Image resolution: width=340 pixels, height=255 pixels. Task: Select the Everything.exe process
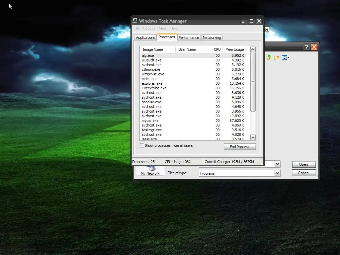tap(194, 88)
